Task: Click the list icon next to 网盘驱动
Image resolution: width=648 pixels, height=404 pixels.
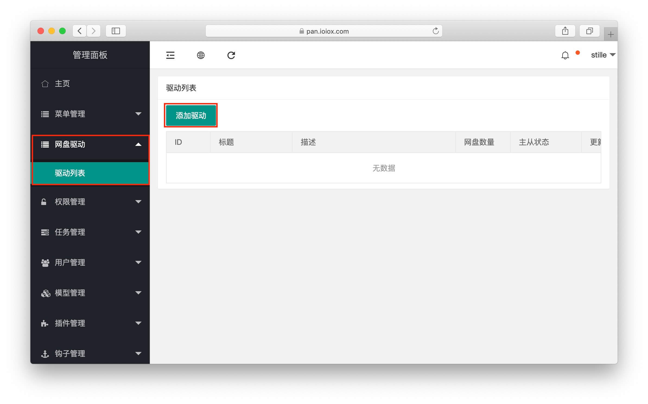Action: [45, 145]
